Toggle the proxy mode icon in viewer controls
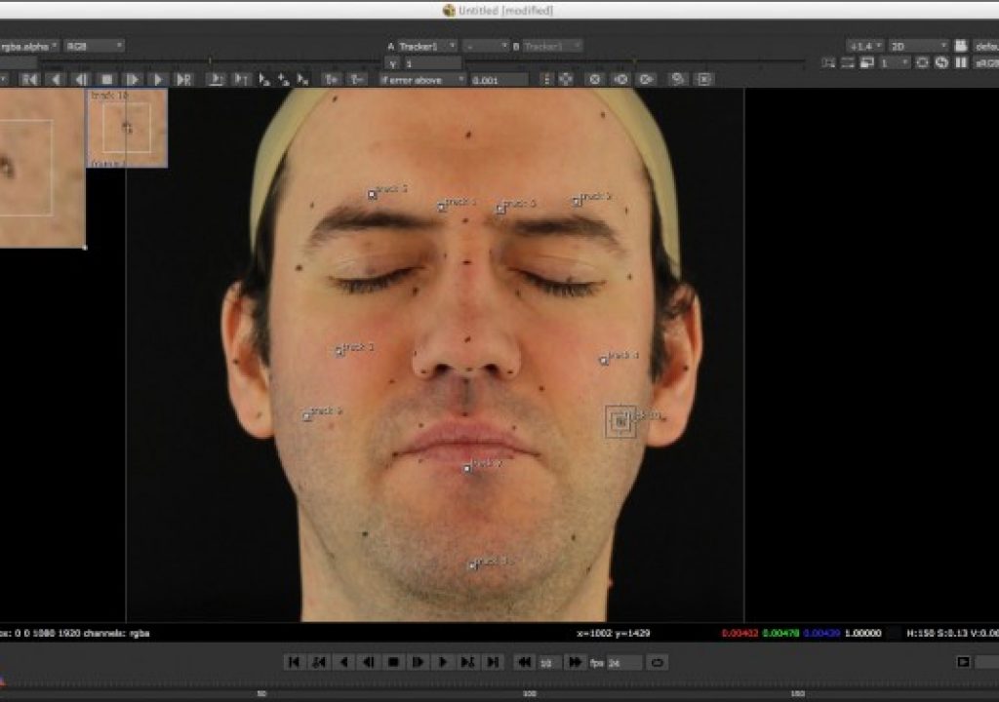This screenshot has width=999, height=702. tap(866, 62)
